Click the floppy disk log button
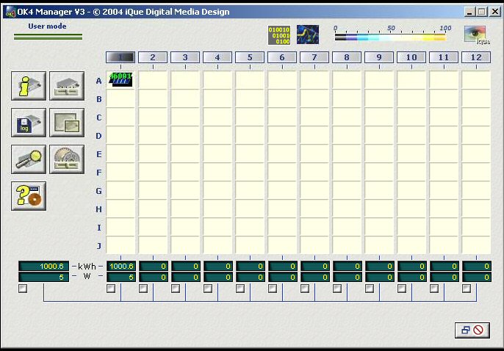 pyautogui.click(x=29, y=123)
